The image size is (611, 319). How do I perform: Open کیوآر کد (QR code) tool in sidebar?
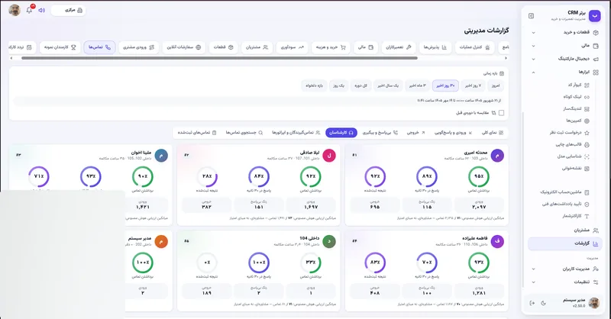578,85
